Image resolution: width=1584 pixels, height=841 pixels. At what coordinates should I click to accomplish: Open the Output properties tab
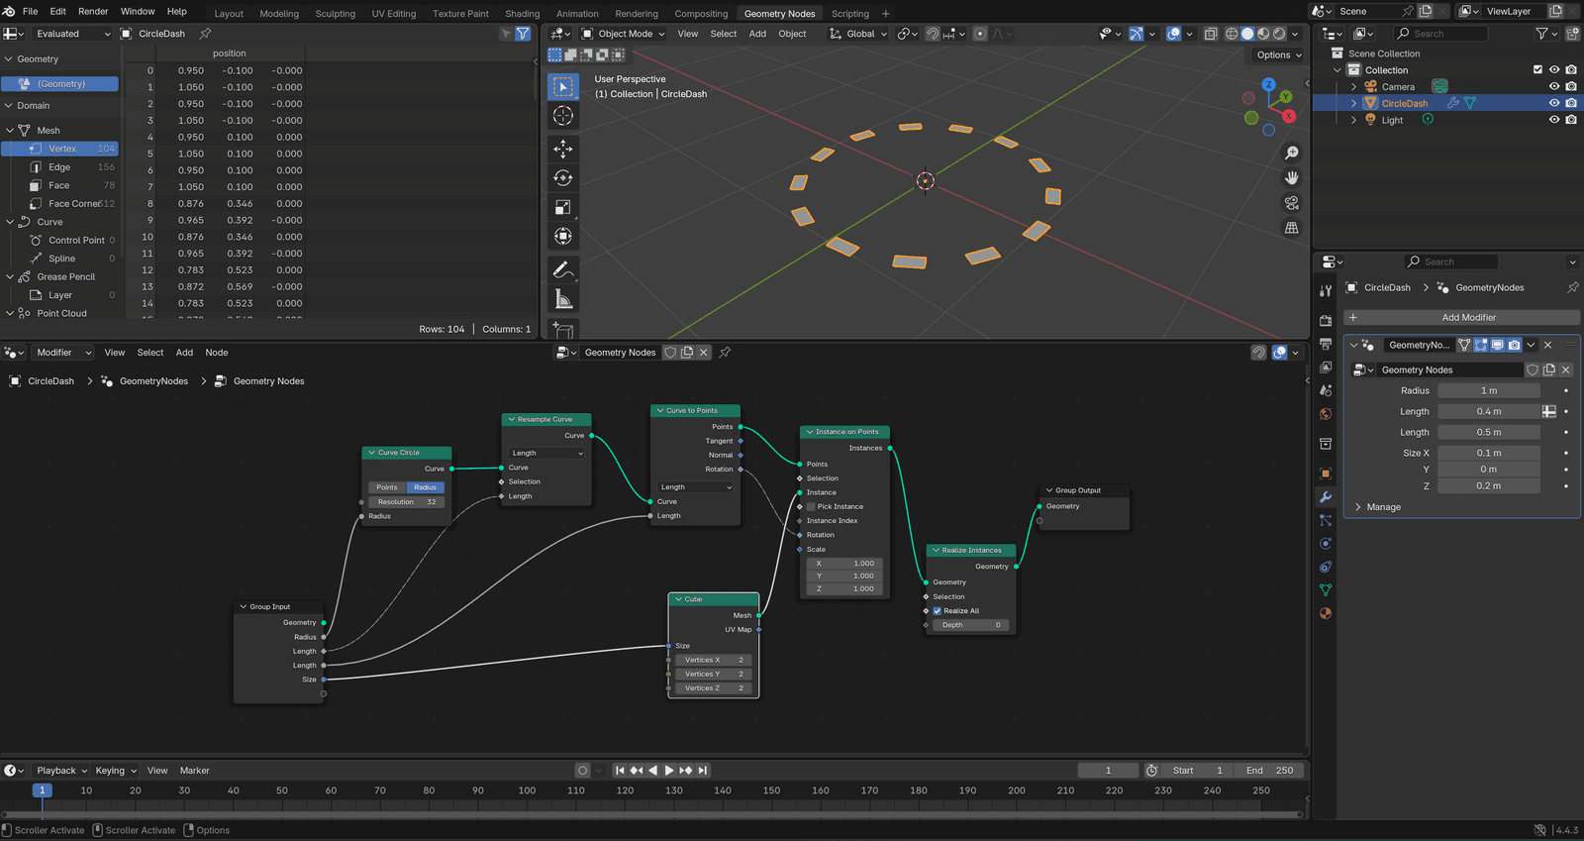coord(1326,344)
